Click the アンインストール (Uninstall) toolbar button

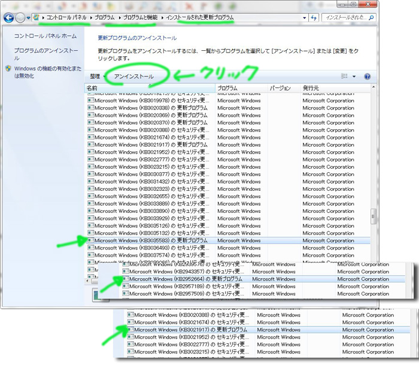point(133,77)
